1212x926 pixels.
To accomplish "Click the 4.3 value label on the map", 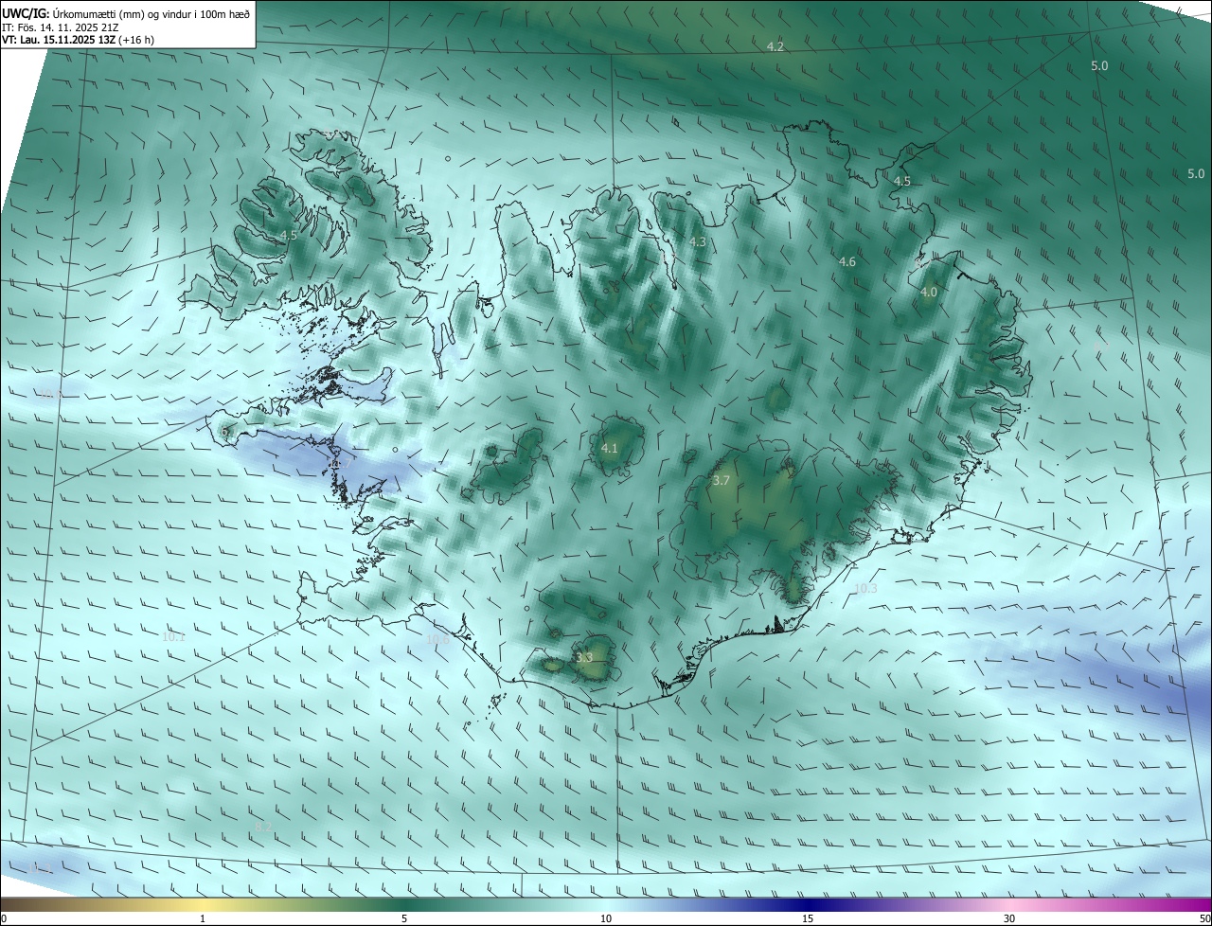I will [697, 242].
